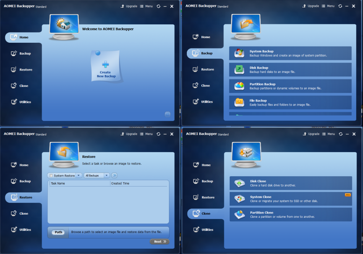Click refresh icon in Restore window title bar
This screenshot has height=254, width=363.
(x=158, y=134)
